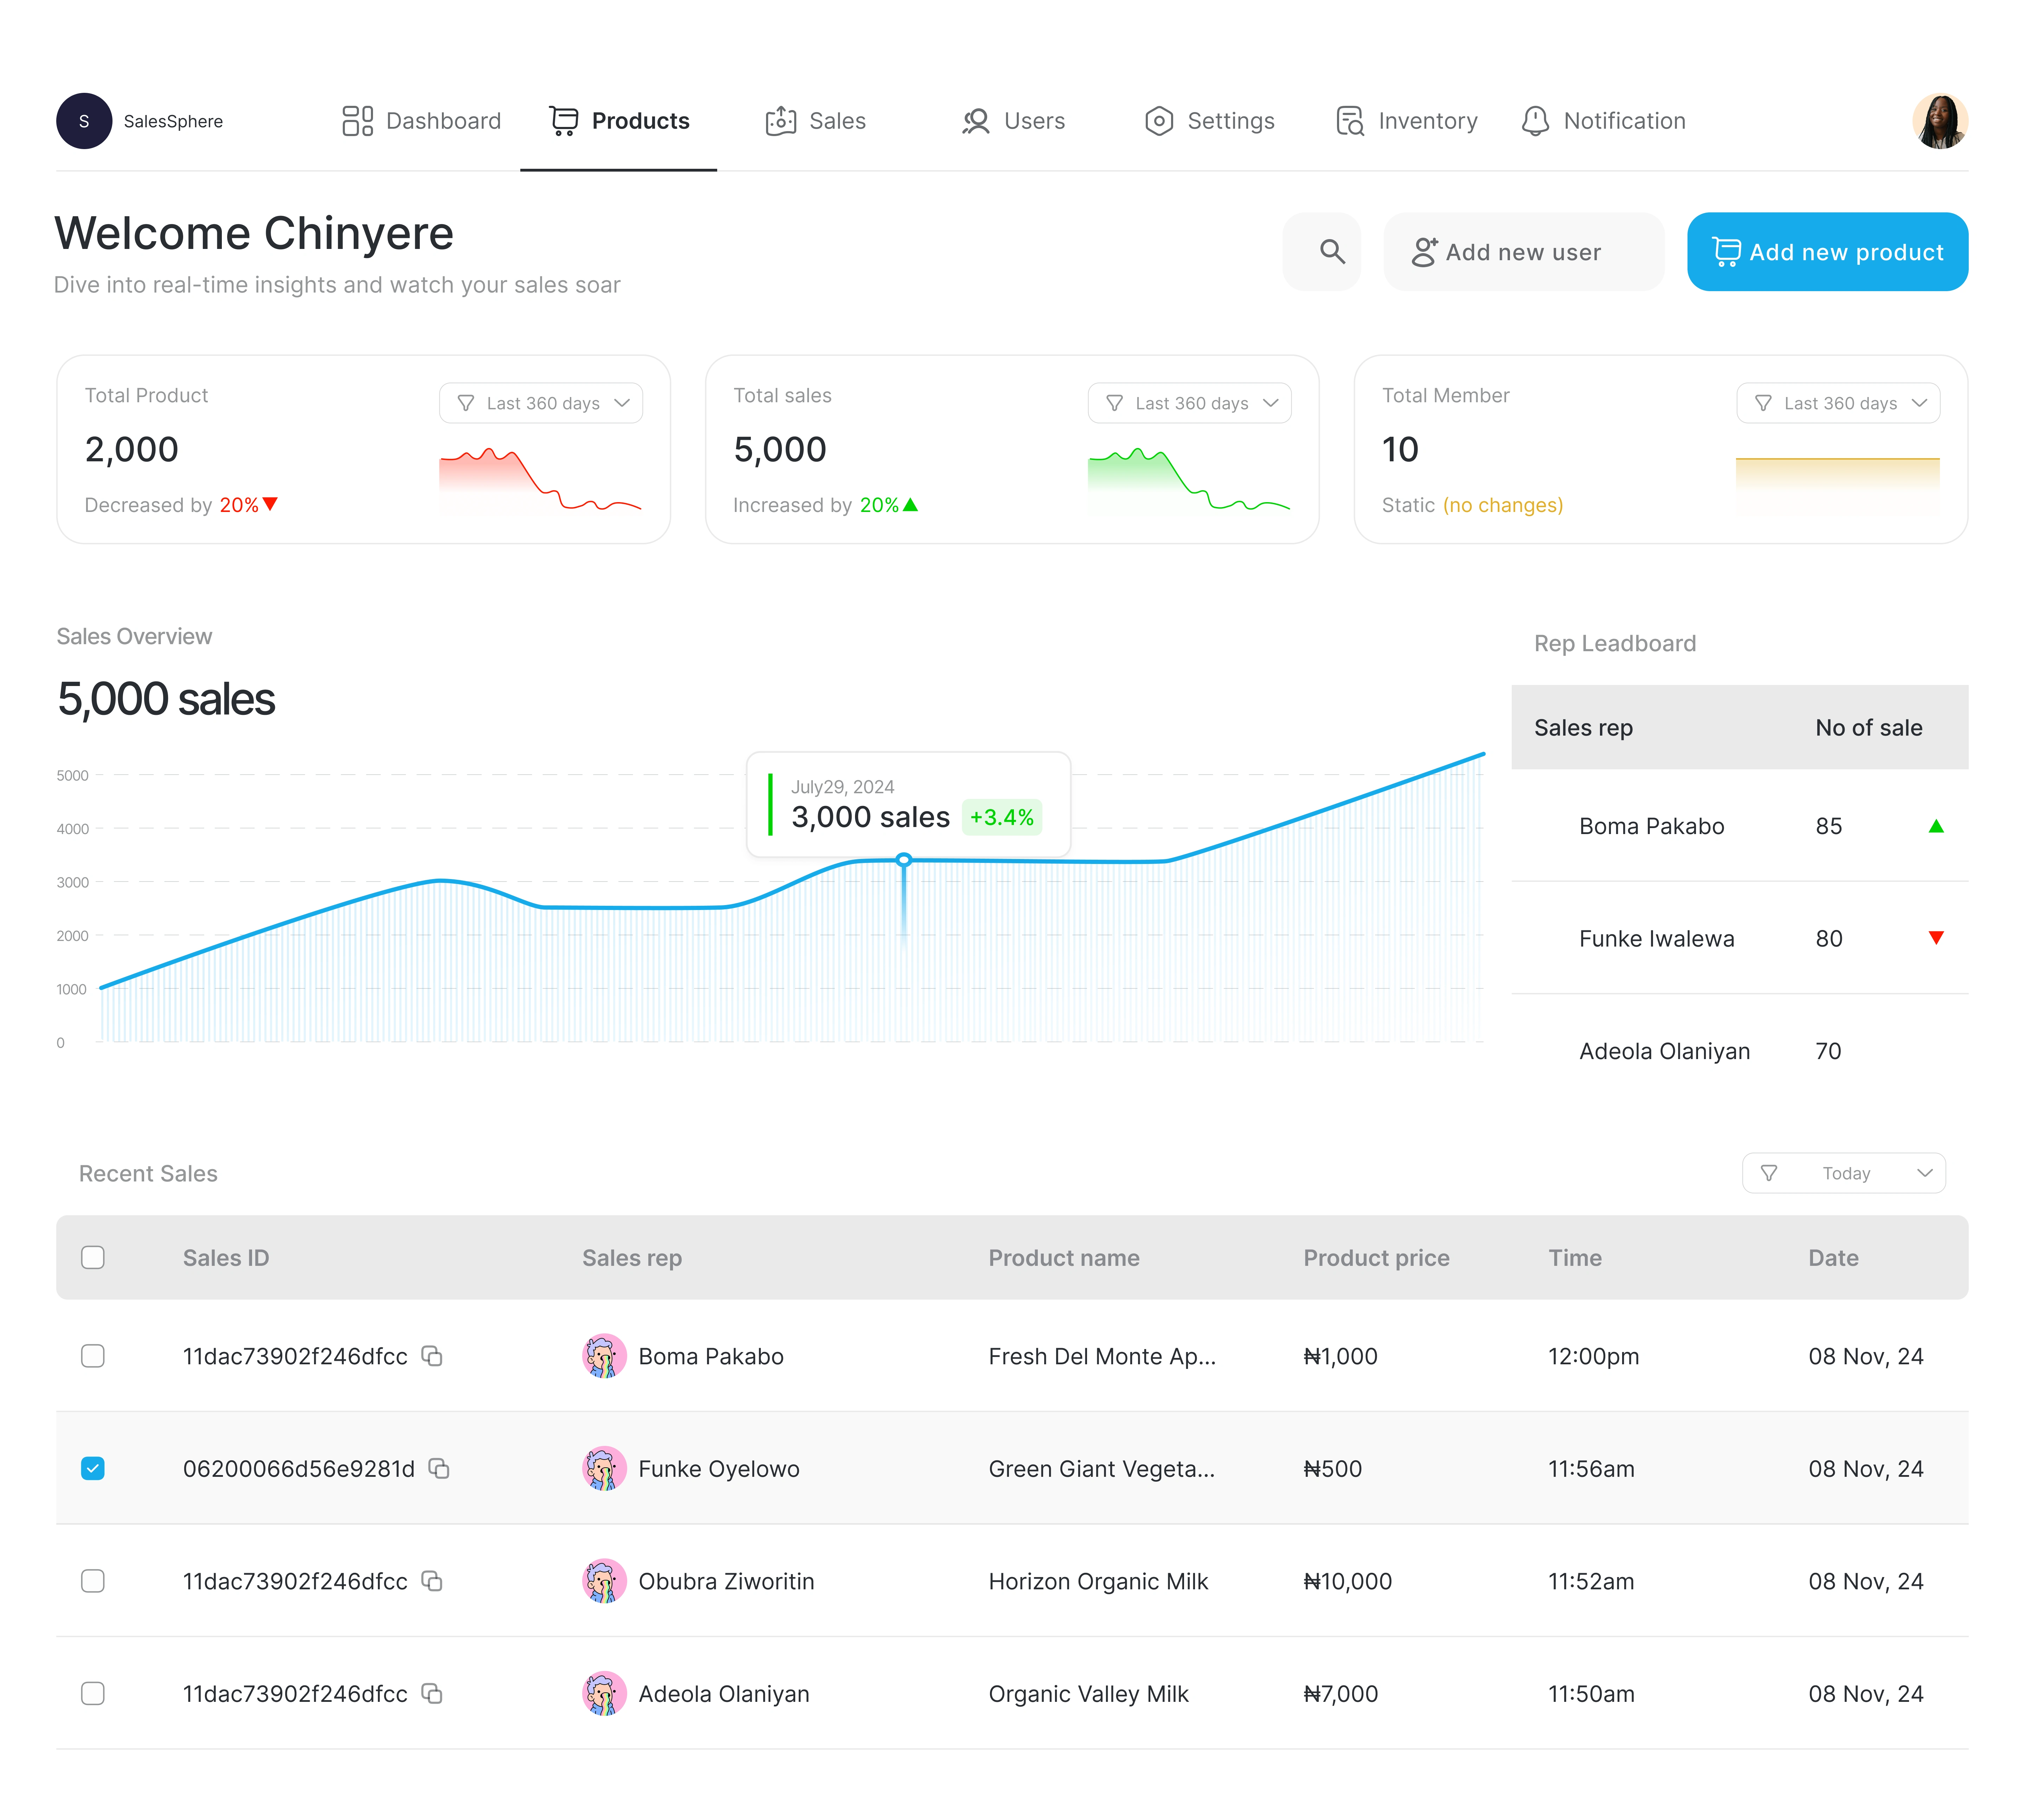Click the Inventory icon in navigation

[1349, 121]
